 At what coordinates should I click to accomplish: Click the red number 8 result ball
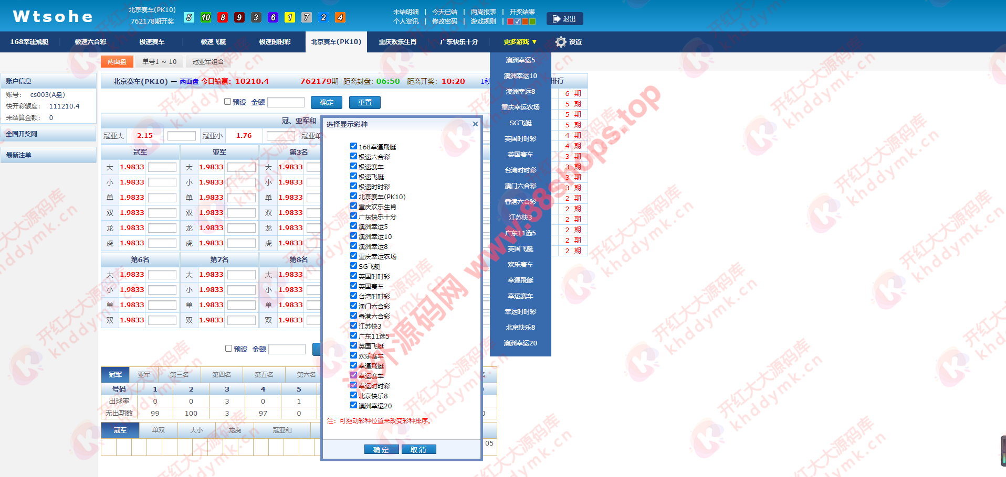(x=223, y=17)
